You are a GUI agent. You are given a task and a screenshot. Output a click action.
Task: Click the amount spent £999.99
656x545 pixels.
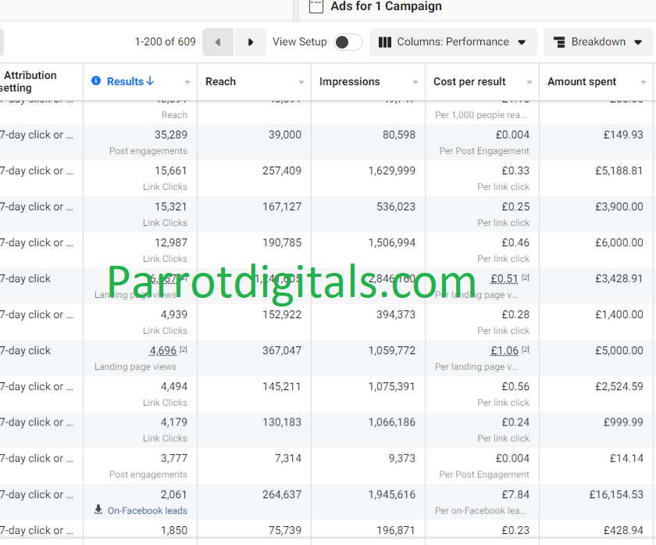(623, 422)
